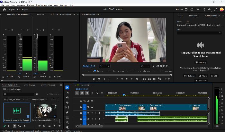
Task: Open the Markers menu in the menu bar
Action: tap(31, 5)
